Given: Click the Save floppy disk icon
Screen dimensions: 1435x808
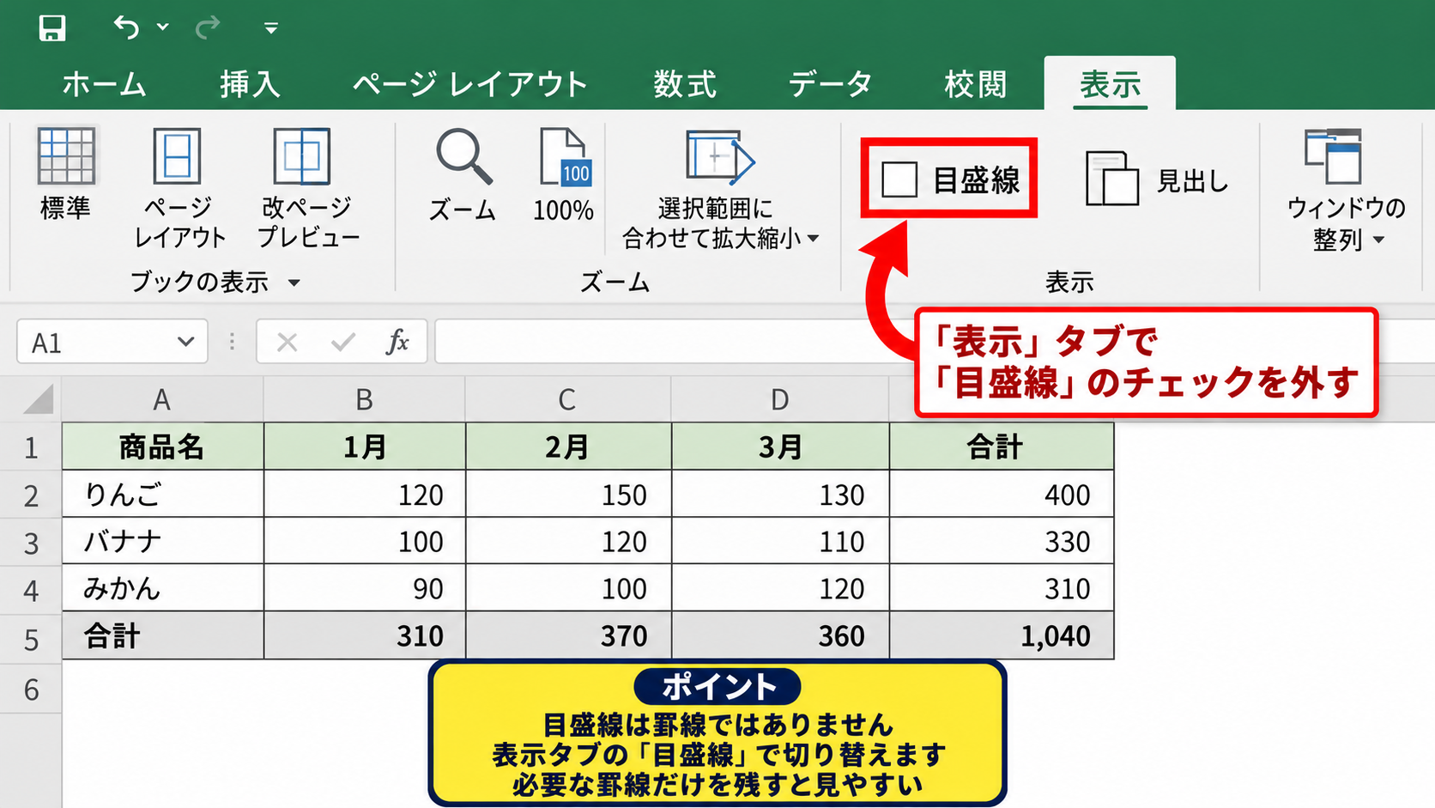Looking at the screenshot, I should pyautogui.click(x=52, y=28).
